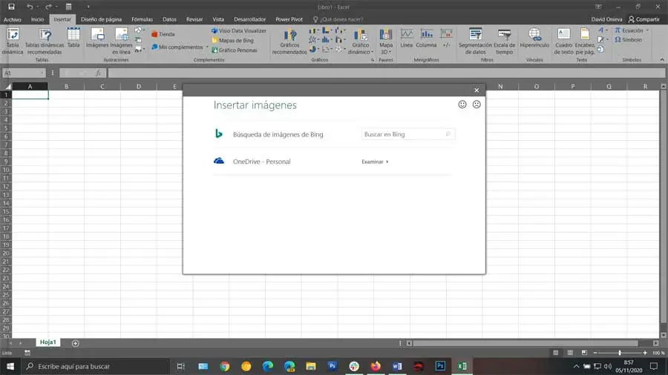Click the David Onieva account name
The height and width of the screenshot is (375, 668).
pos(606,19)
